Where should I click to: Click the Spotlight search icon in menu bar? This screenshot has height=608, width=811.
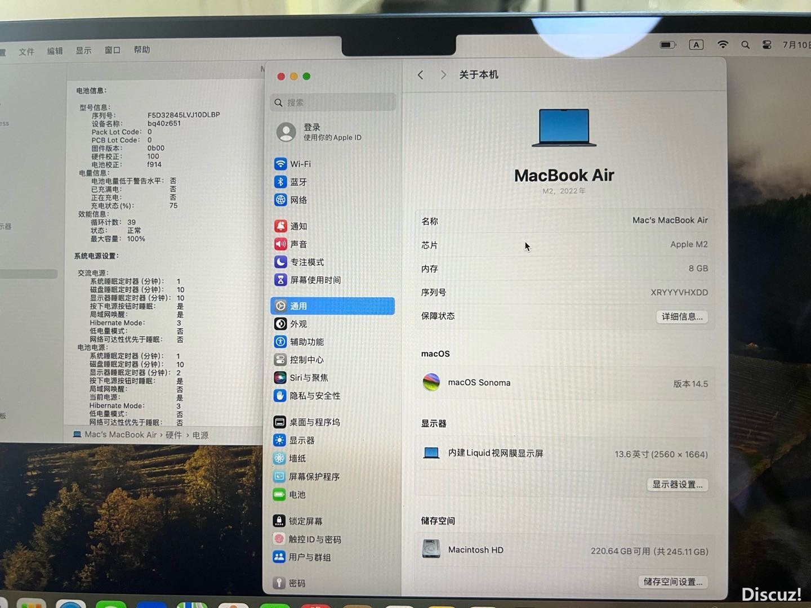point(745,45)
